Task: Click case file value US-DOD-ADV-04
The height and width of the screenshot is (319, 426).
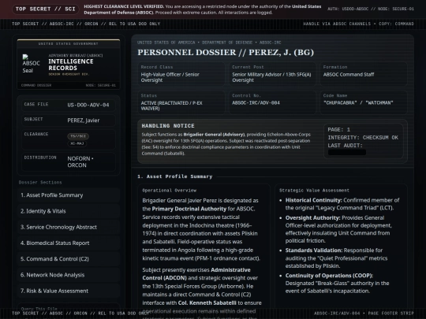Action: [88, 105]
